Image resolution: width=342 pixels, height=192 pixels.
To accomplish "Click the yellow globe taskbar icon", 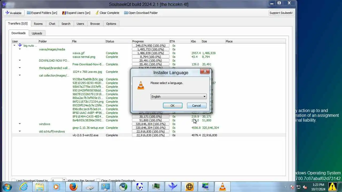I will [189, 187].
